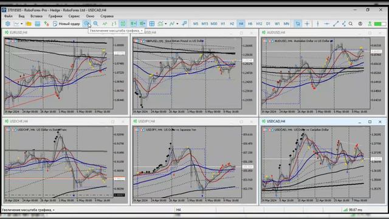Click the new chart icon beside the IDE icon
Screen dimensions: 389x219
pyautogui.click(x=16, y=24)
